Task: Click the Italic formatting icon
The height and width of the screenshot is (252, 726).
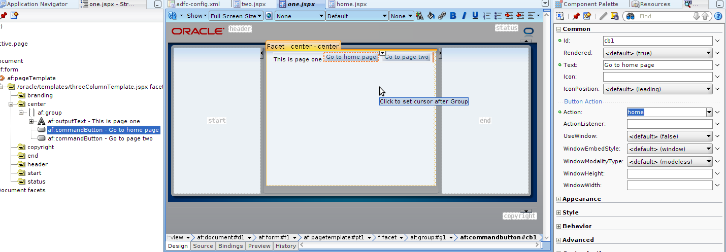Action: click(464, 16)
